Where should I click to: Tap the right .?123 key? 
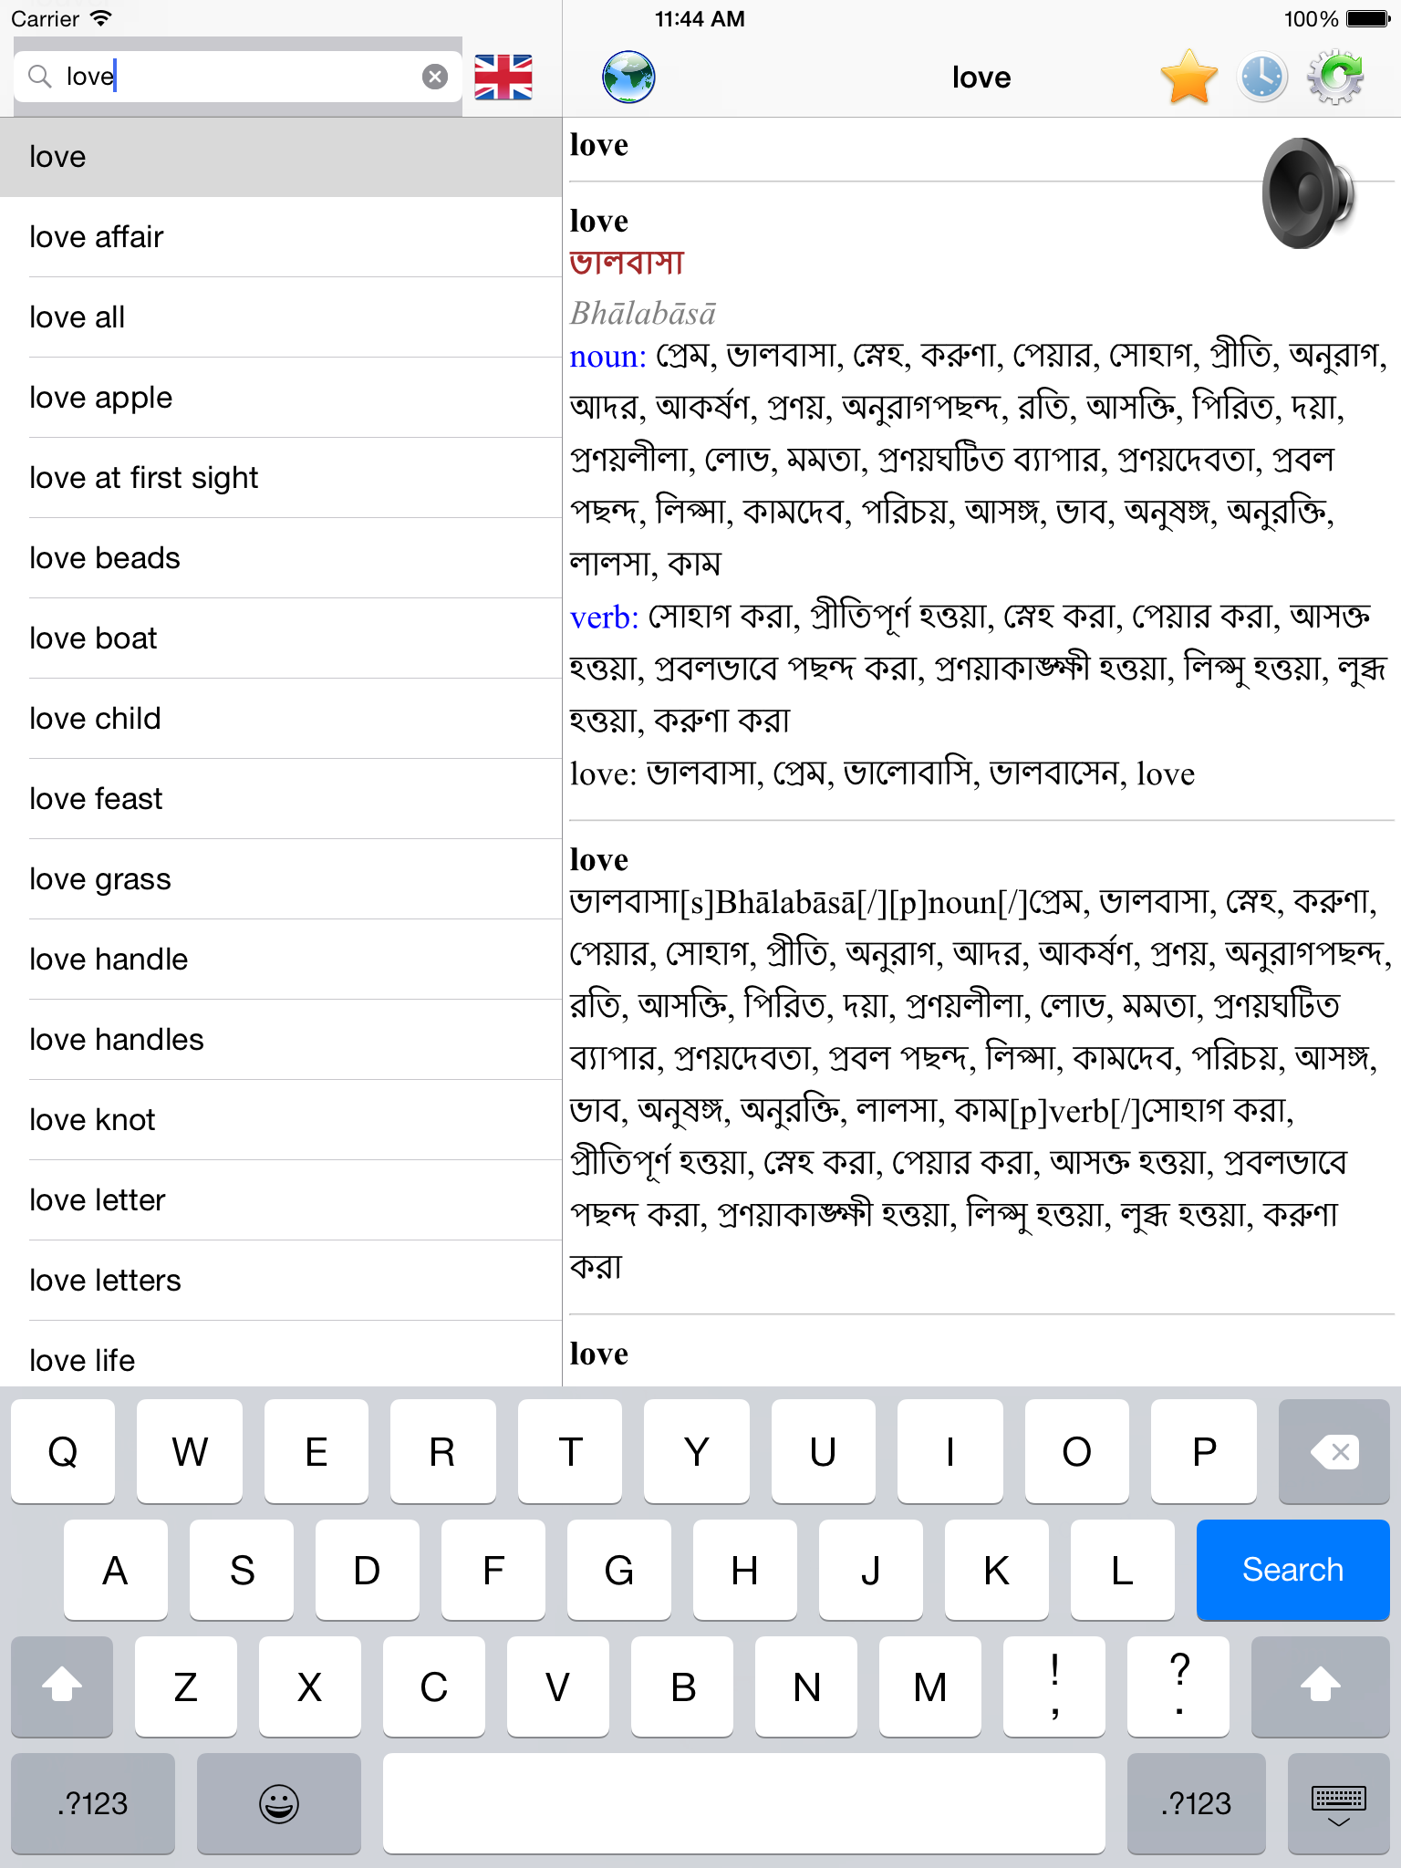click(1196, 1803)
